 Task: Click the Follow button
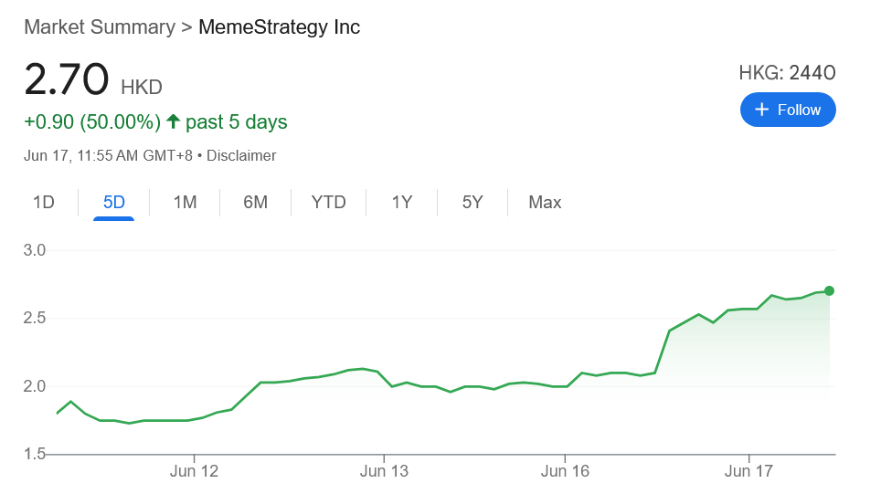[788, 110]
